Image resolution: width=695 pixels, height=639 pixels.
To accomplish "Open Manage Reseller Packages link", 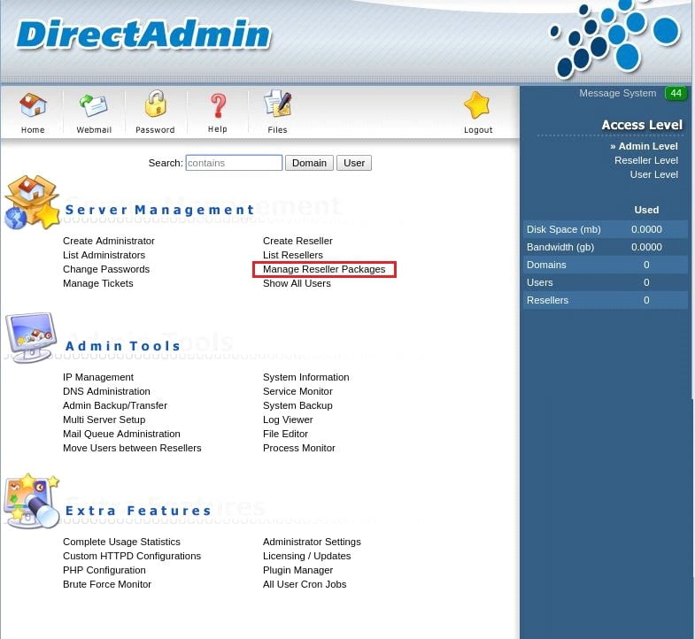I will point(324,269).
